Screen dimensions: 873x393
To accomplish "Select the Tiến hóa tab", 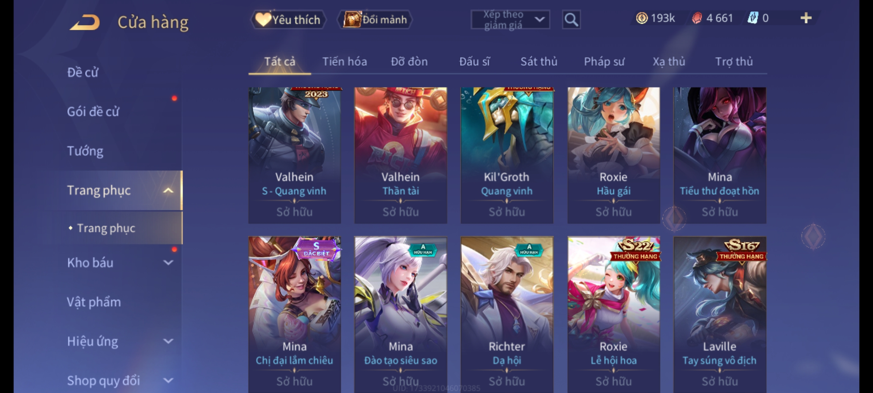I will (x=344, y=61).
